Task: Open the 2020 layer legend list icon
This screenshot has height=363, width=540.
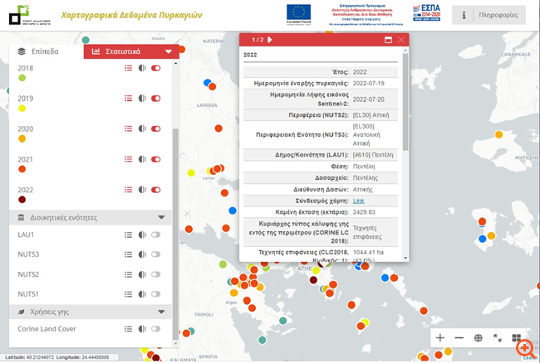Action: point(128,128)
